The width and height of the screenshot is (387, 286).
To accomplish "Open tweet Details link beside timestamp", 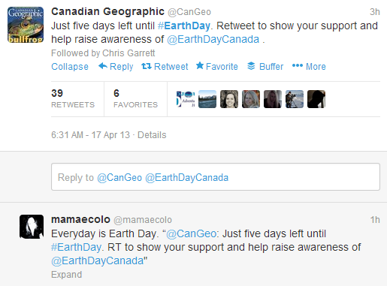I will [x=152, y=135].
